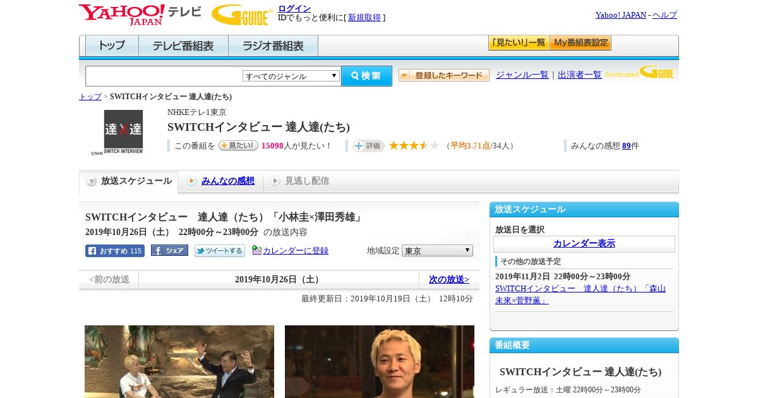This screenshot has height=398, width=758.
Task: Click Facebook シェア button
Action: [169, 250]
